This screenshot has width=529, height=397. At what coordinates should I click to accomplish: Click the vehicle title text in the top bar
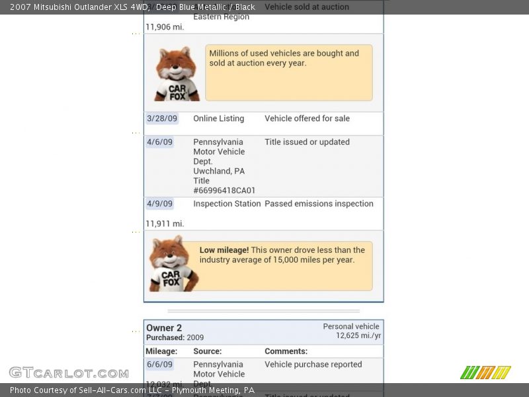(x=132, y=7)
